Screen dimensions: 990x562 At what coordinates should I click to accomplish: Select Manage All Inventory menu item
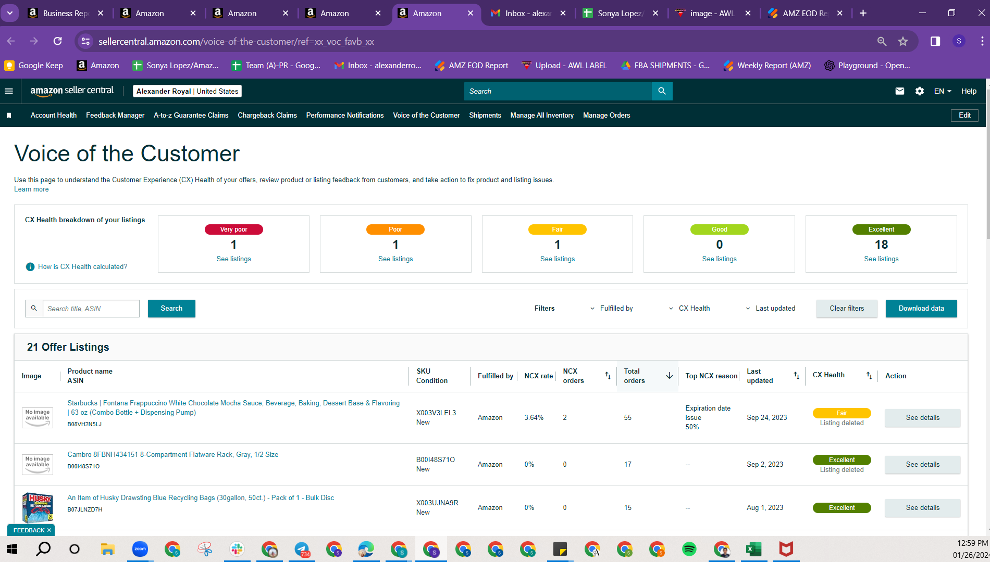coord(542,116)
